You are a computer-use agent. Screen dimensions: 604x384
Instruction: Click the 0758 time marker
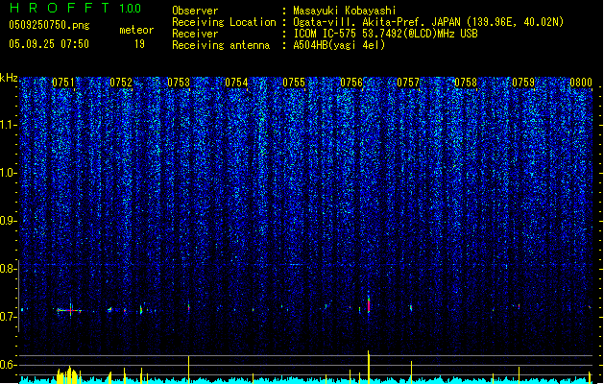(x=466, y=83)
